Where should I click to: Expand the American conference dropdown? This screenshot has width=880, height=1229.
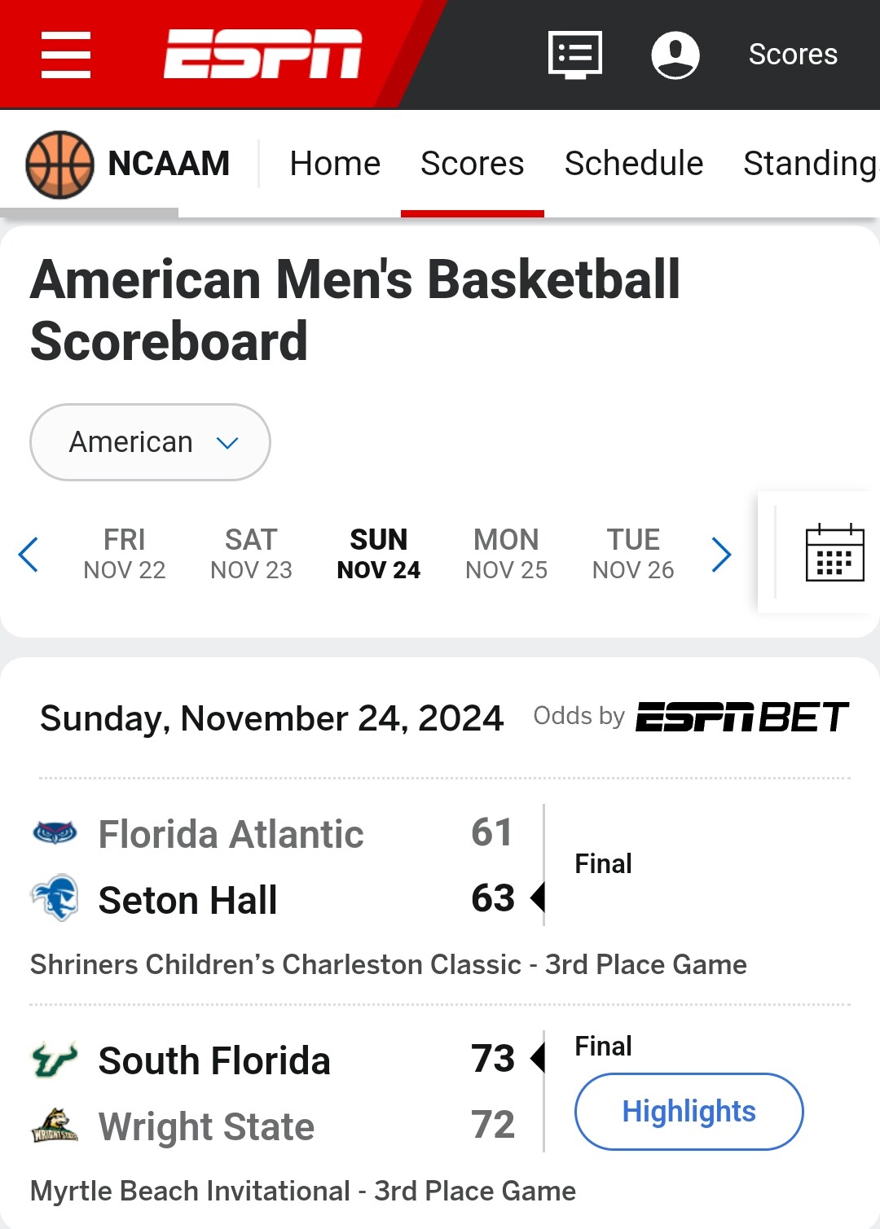click(150, 442)
